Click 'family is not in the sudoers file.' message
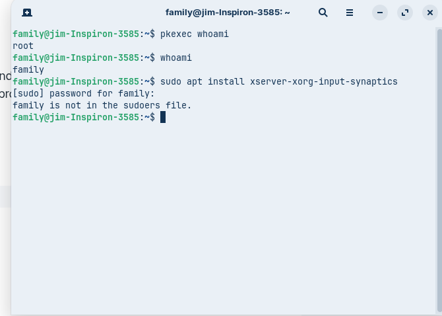The width and height of the screenshot is (442, 316). (102, 105)
